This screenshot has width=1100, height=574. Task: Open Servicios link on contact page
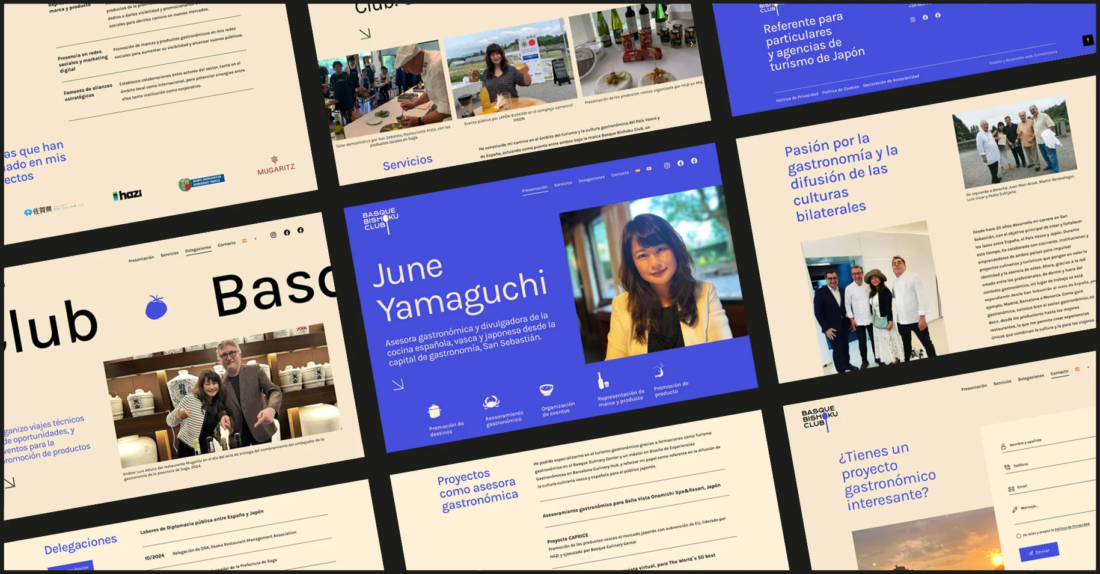click(1003, 382)
